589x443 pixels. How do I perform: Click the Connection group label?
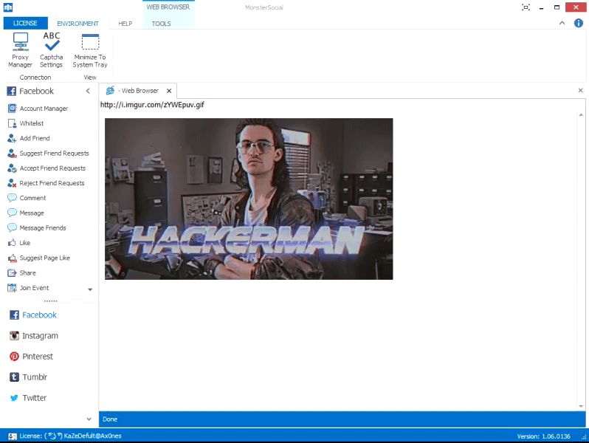pyautogui.click(x=35, y=78)
